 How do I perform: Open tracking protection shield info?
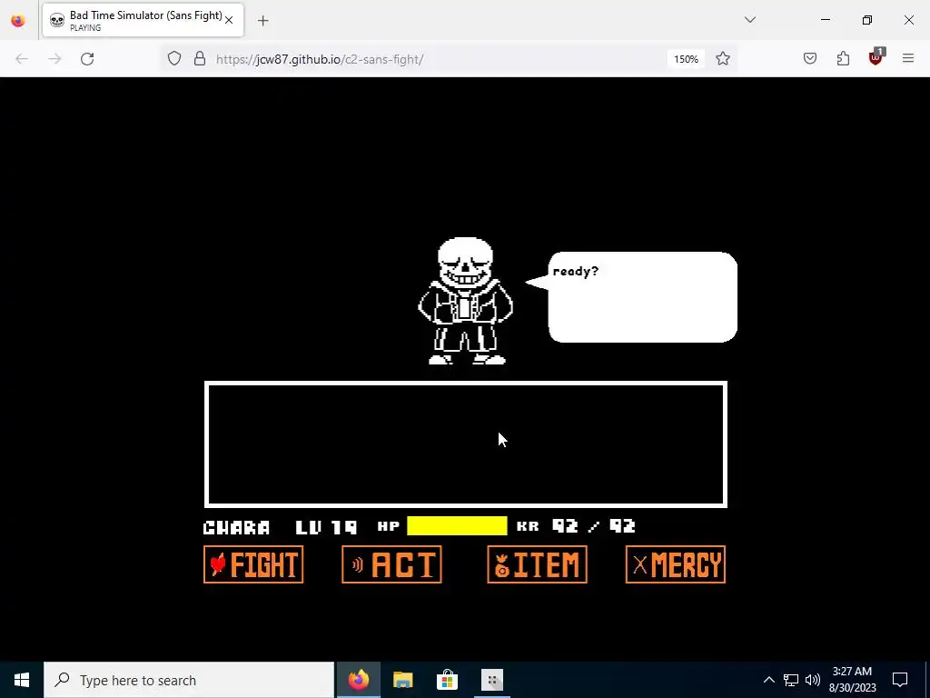(173, 59)
